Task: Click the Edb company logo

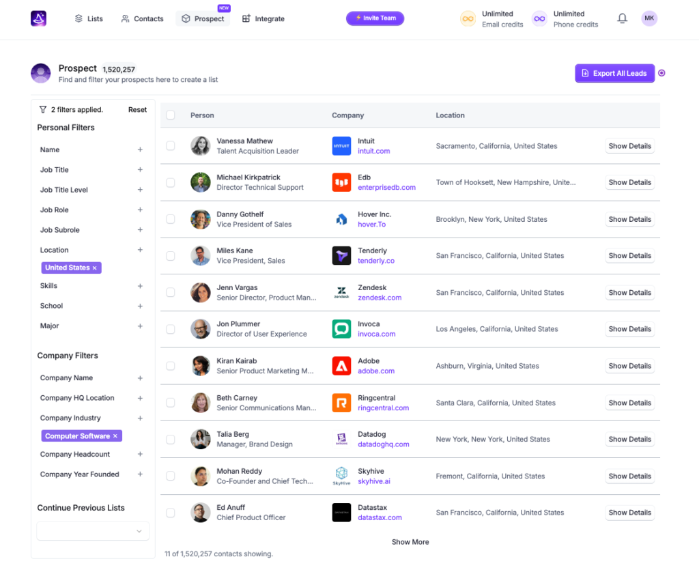Action: pyautogui.click(x=341, y=182)
